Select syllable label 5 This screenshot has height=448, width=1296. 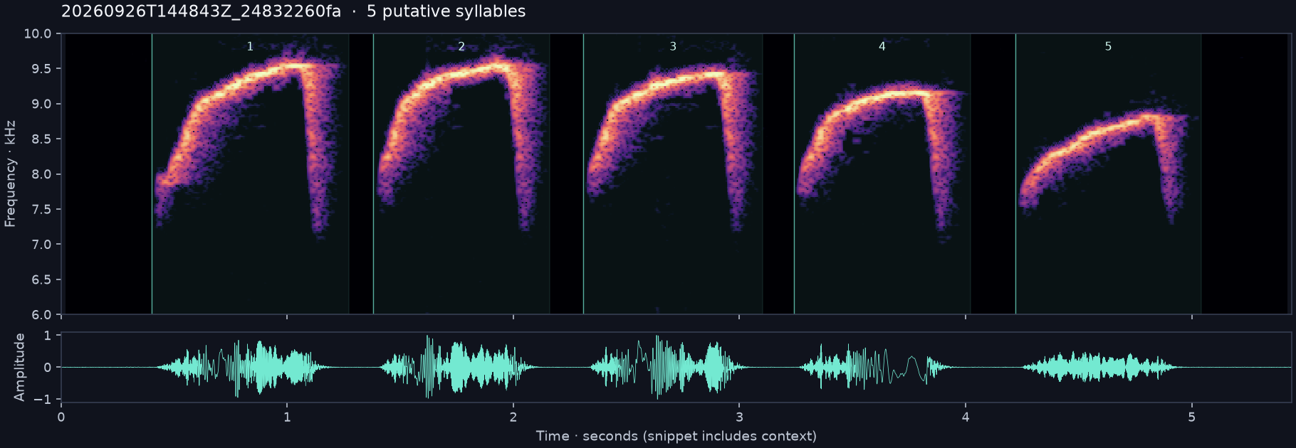pyautogui.click(x=1108, y=46)
